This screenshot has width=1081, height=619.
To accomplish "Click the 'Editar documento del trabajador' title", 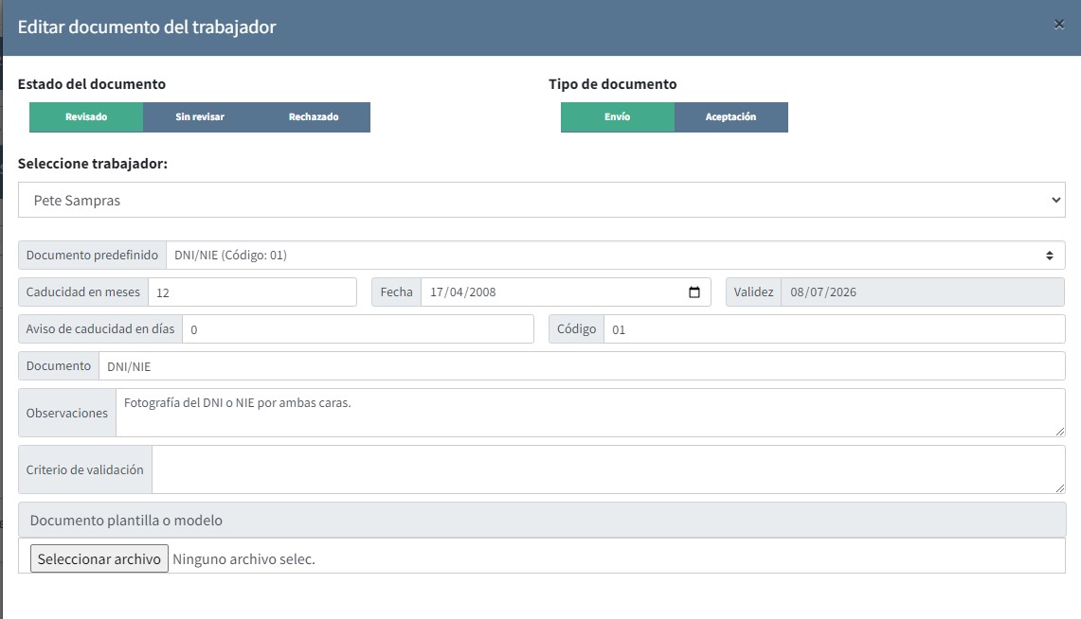I will click(x=147, y=27).
